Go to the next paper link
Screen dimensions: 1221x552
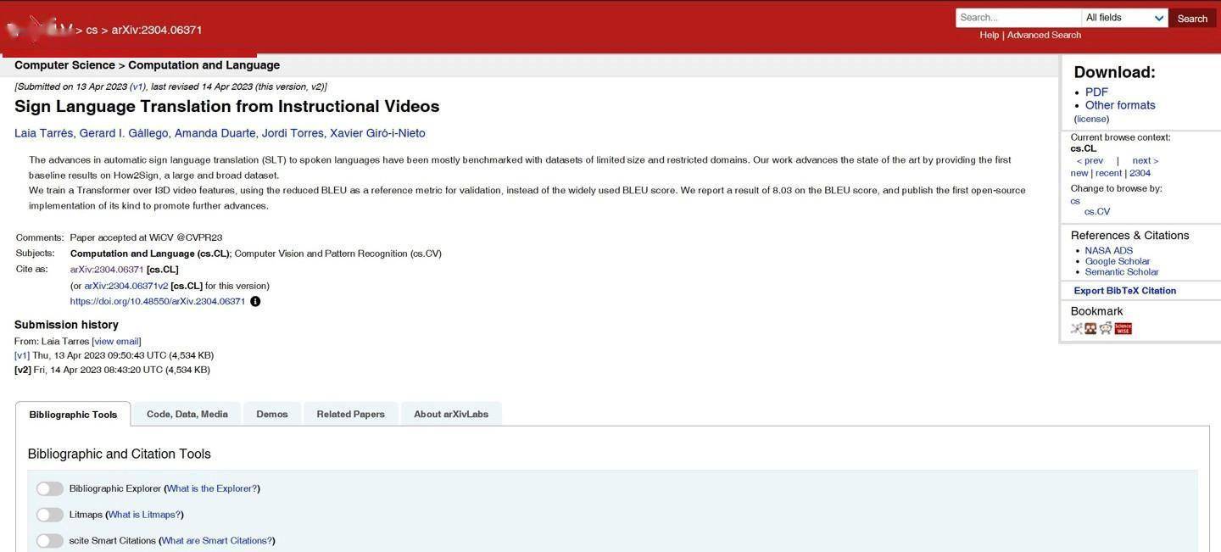pyautogui.click(x=1145, y=160)
